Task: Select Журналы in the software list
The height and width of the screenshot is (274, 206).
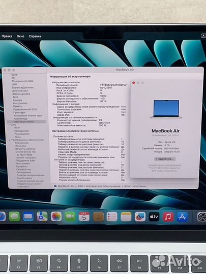Action: click(x=20, y=146)
